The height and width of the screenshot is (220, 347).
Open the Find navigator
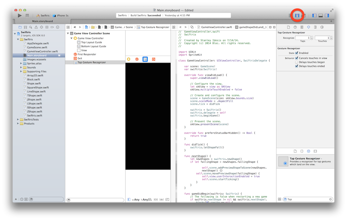[x=31, y=27]
